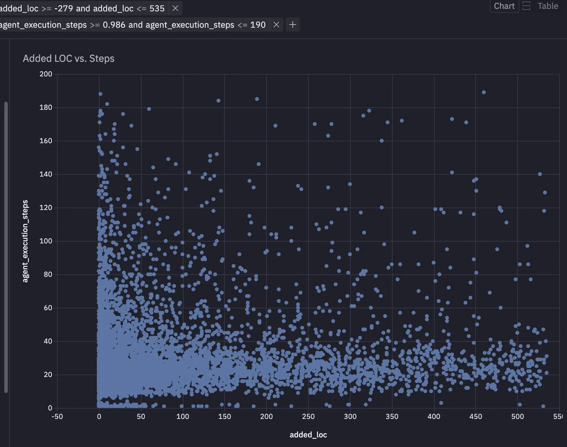Click the data point near 377 LOC, 105 steps
The width and height of the screenshot is (567, 447).
(414, 233)
